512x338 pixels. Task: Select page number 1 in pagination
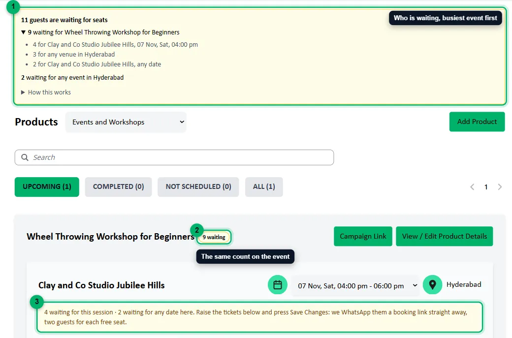click(x=486, y=187)
